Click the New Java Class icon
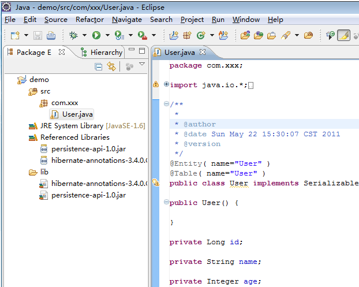Screen dimensions: 359x287 click(201, 36)
